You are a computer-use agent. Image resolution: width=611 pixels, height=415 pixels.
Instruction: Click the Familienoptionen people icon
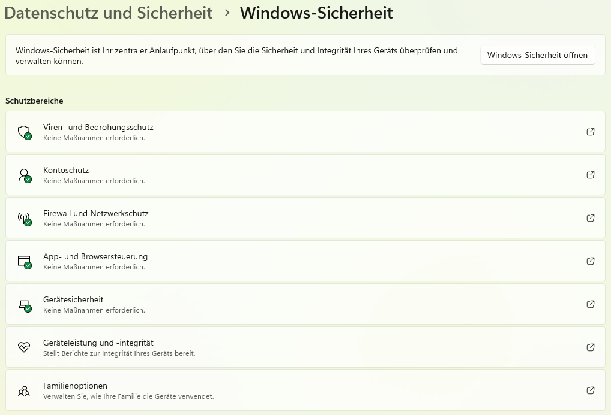24,390
